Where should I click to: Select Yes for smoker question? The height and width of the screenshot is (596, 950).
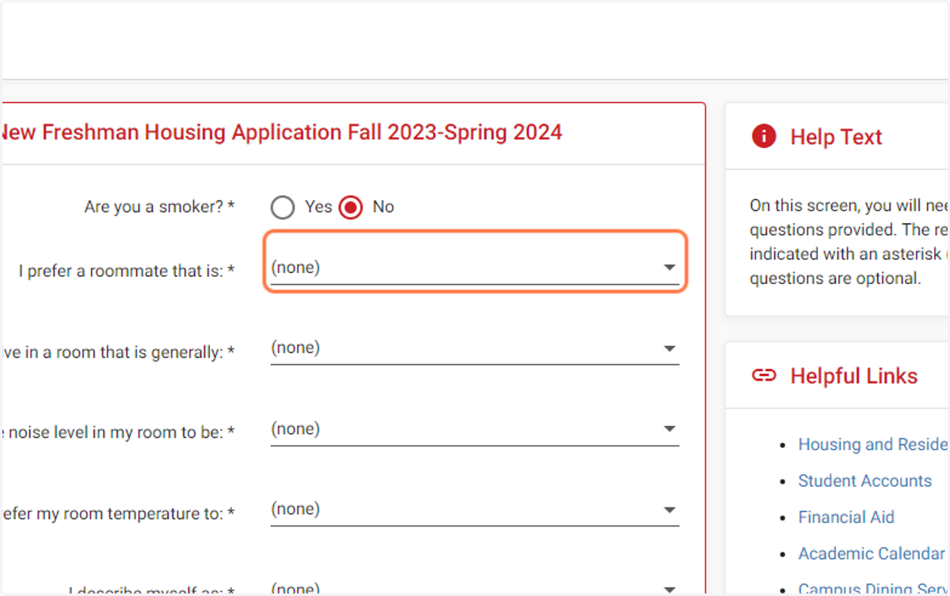[283, 207]
